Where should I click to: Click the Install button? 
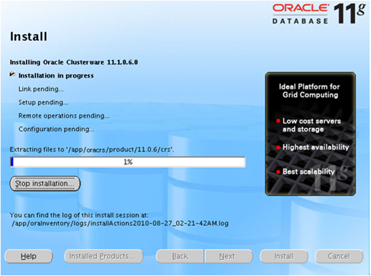pyautogui.click(x=284, y=256)
